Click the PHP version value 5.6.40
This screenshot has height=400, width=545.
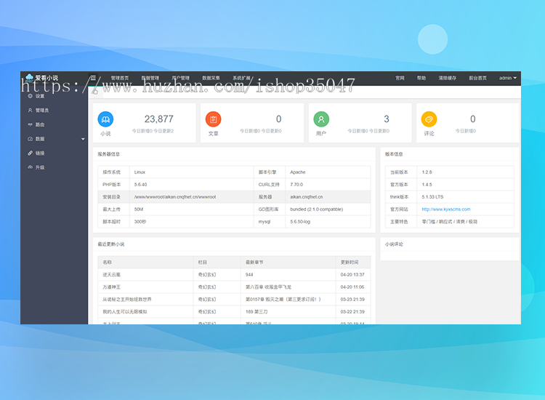coord(140,185)
